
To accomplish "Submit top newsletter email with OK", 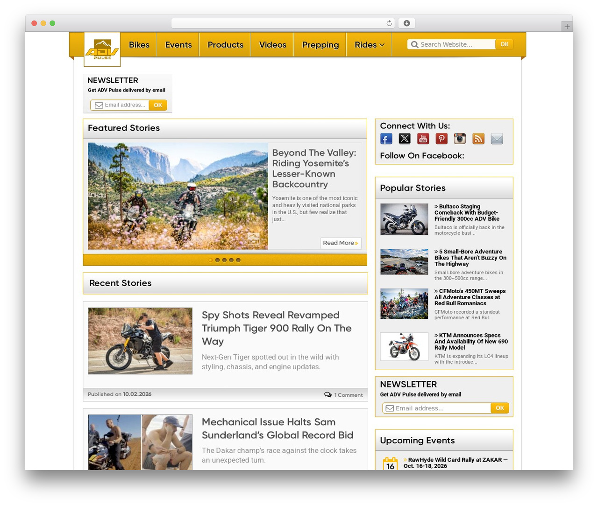I will tap(158, 105).
